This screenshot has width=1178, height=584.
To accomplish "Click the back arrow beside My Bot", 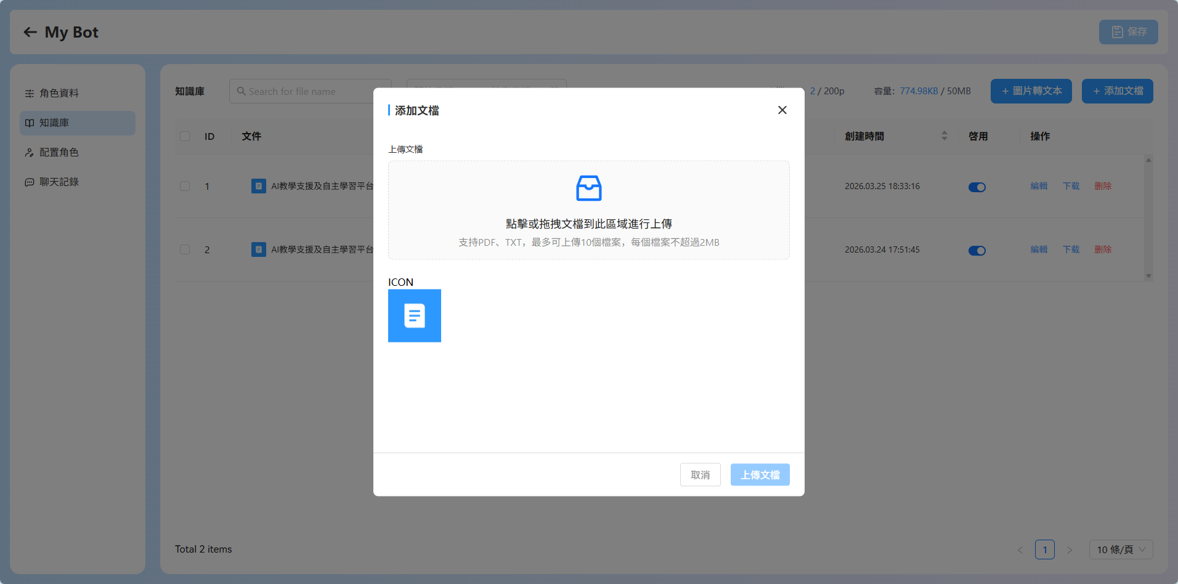I will pyautogui.click(x=30, y=32).
